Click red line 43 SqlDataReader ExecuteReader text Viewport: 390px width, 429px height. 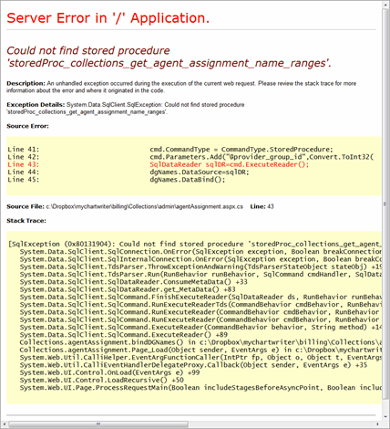coord(230,164)
